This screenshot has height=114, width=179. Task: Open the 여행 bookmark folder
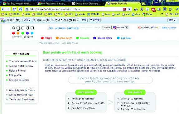pos(48,14)
